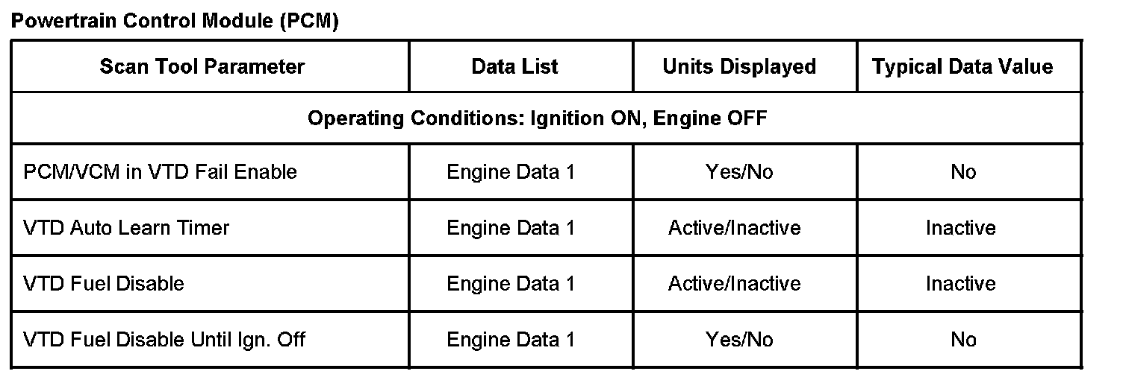Screen dimensions: 1123x377
Task: Click the PCM/VCM in VTD Fail Enable parameter
Action: (x=161, y=172)
